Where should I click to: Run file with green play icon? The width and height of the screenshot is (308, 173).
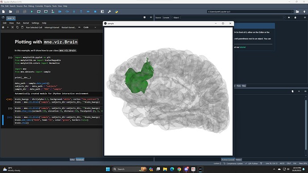click(x=32, y=12)
